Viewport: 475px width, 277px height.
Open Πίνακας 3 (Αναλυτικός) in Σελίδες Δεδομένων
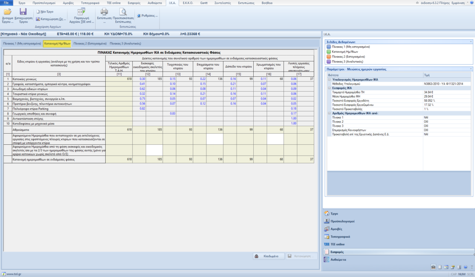tap(347, 61)
